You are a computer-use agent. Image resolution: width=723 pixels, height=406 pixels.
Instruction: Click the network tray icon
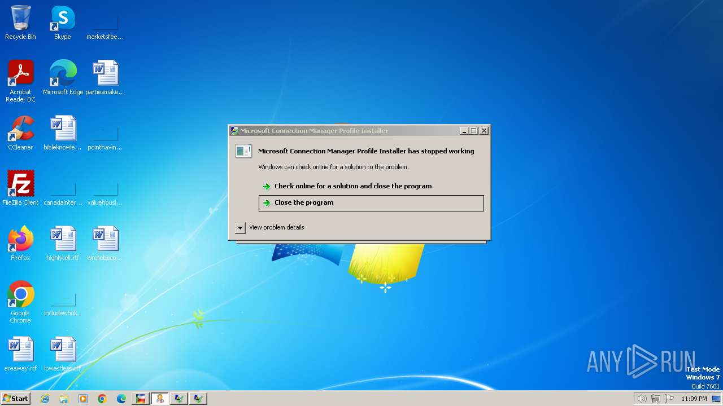point(656,399)
